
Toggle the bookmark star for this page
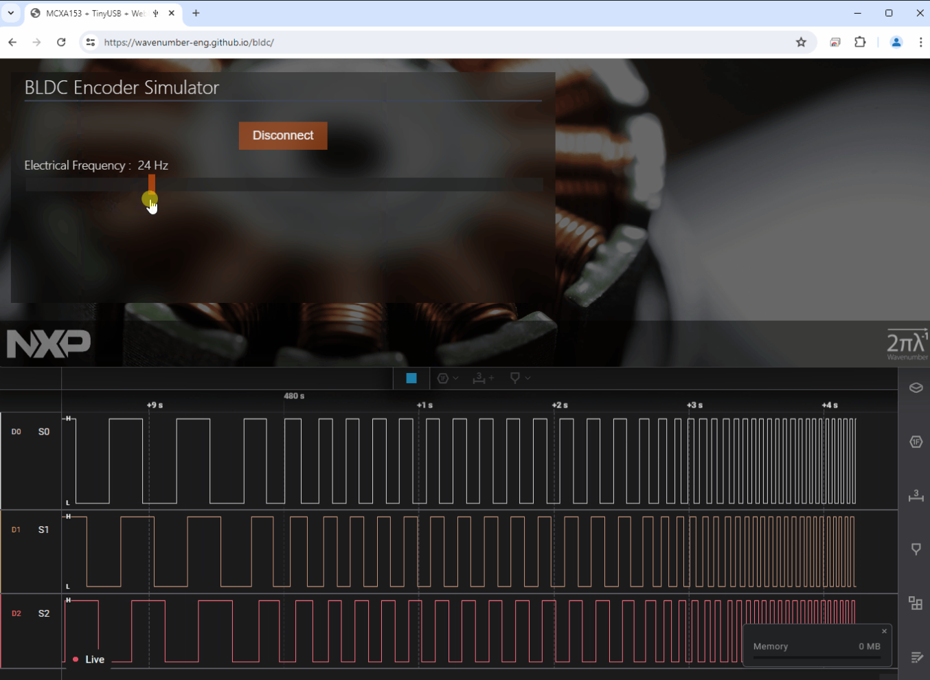coord(801,42)
